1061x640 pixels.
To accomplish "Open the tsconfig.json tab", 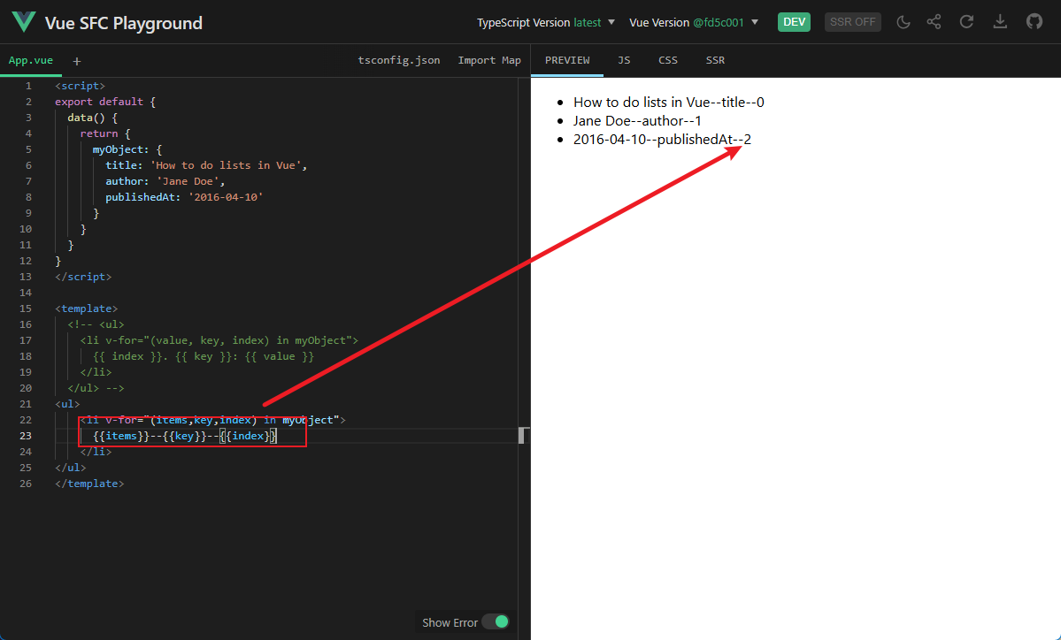I will click(x=398, y=60).
